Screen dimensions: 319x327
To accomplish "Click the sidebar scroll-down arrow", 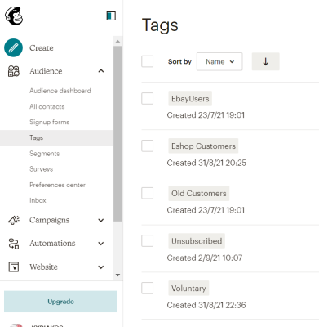I will pyautogui.click(x=117, y=275).
